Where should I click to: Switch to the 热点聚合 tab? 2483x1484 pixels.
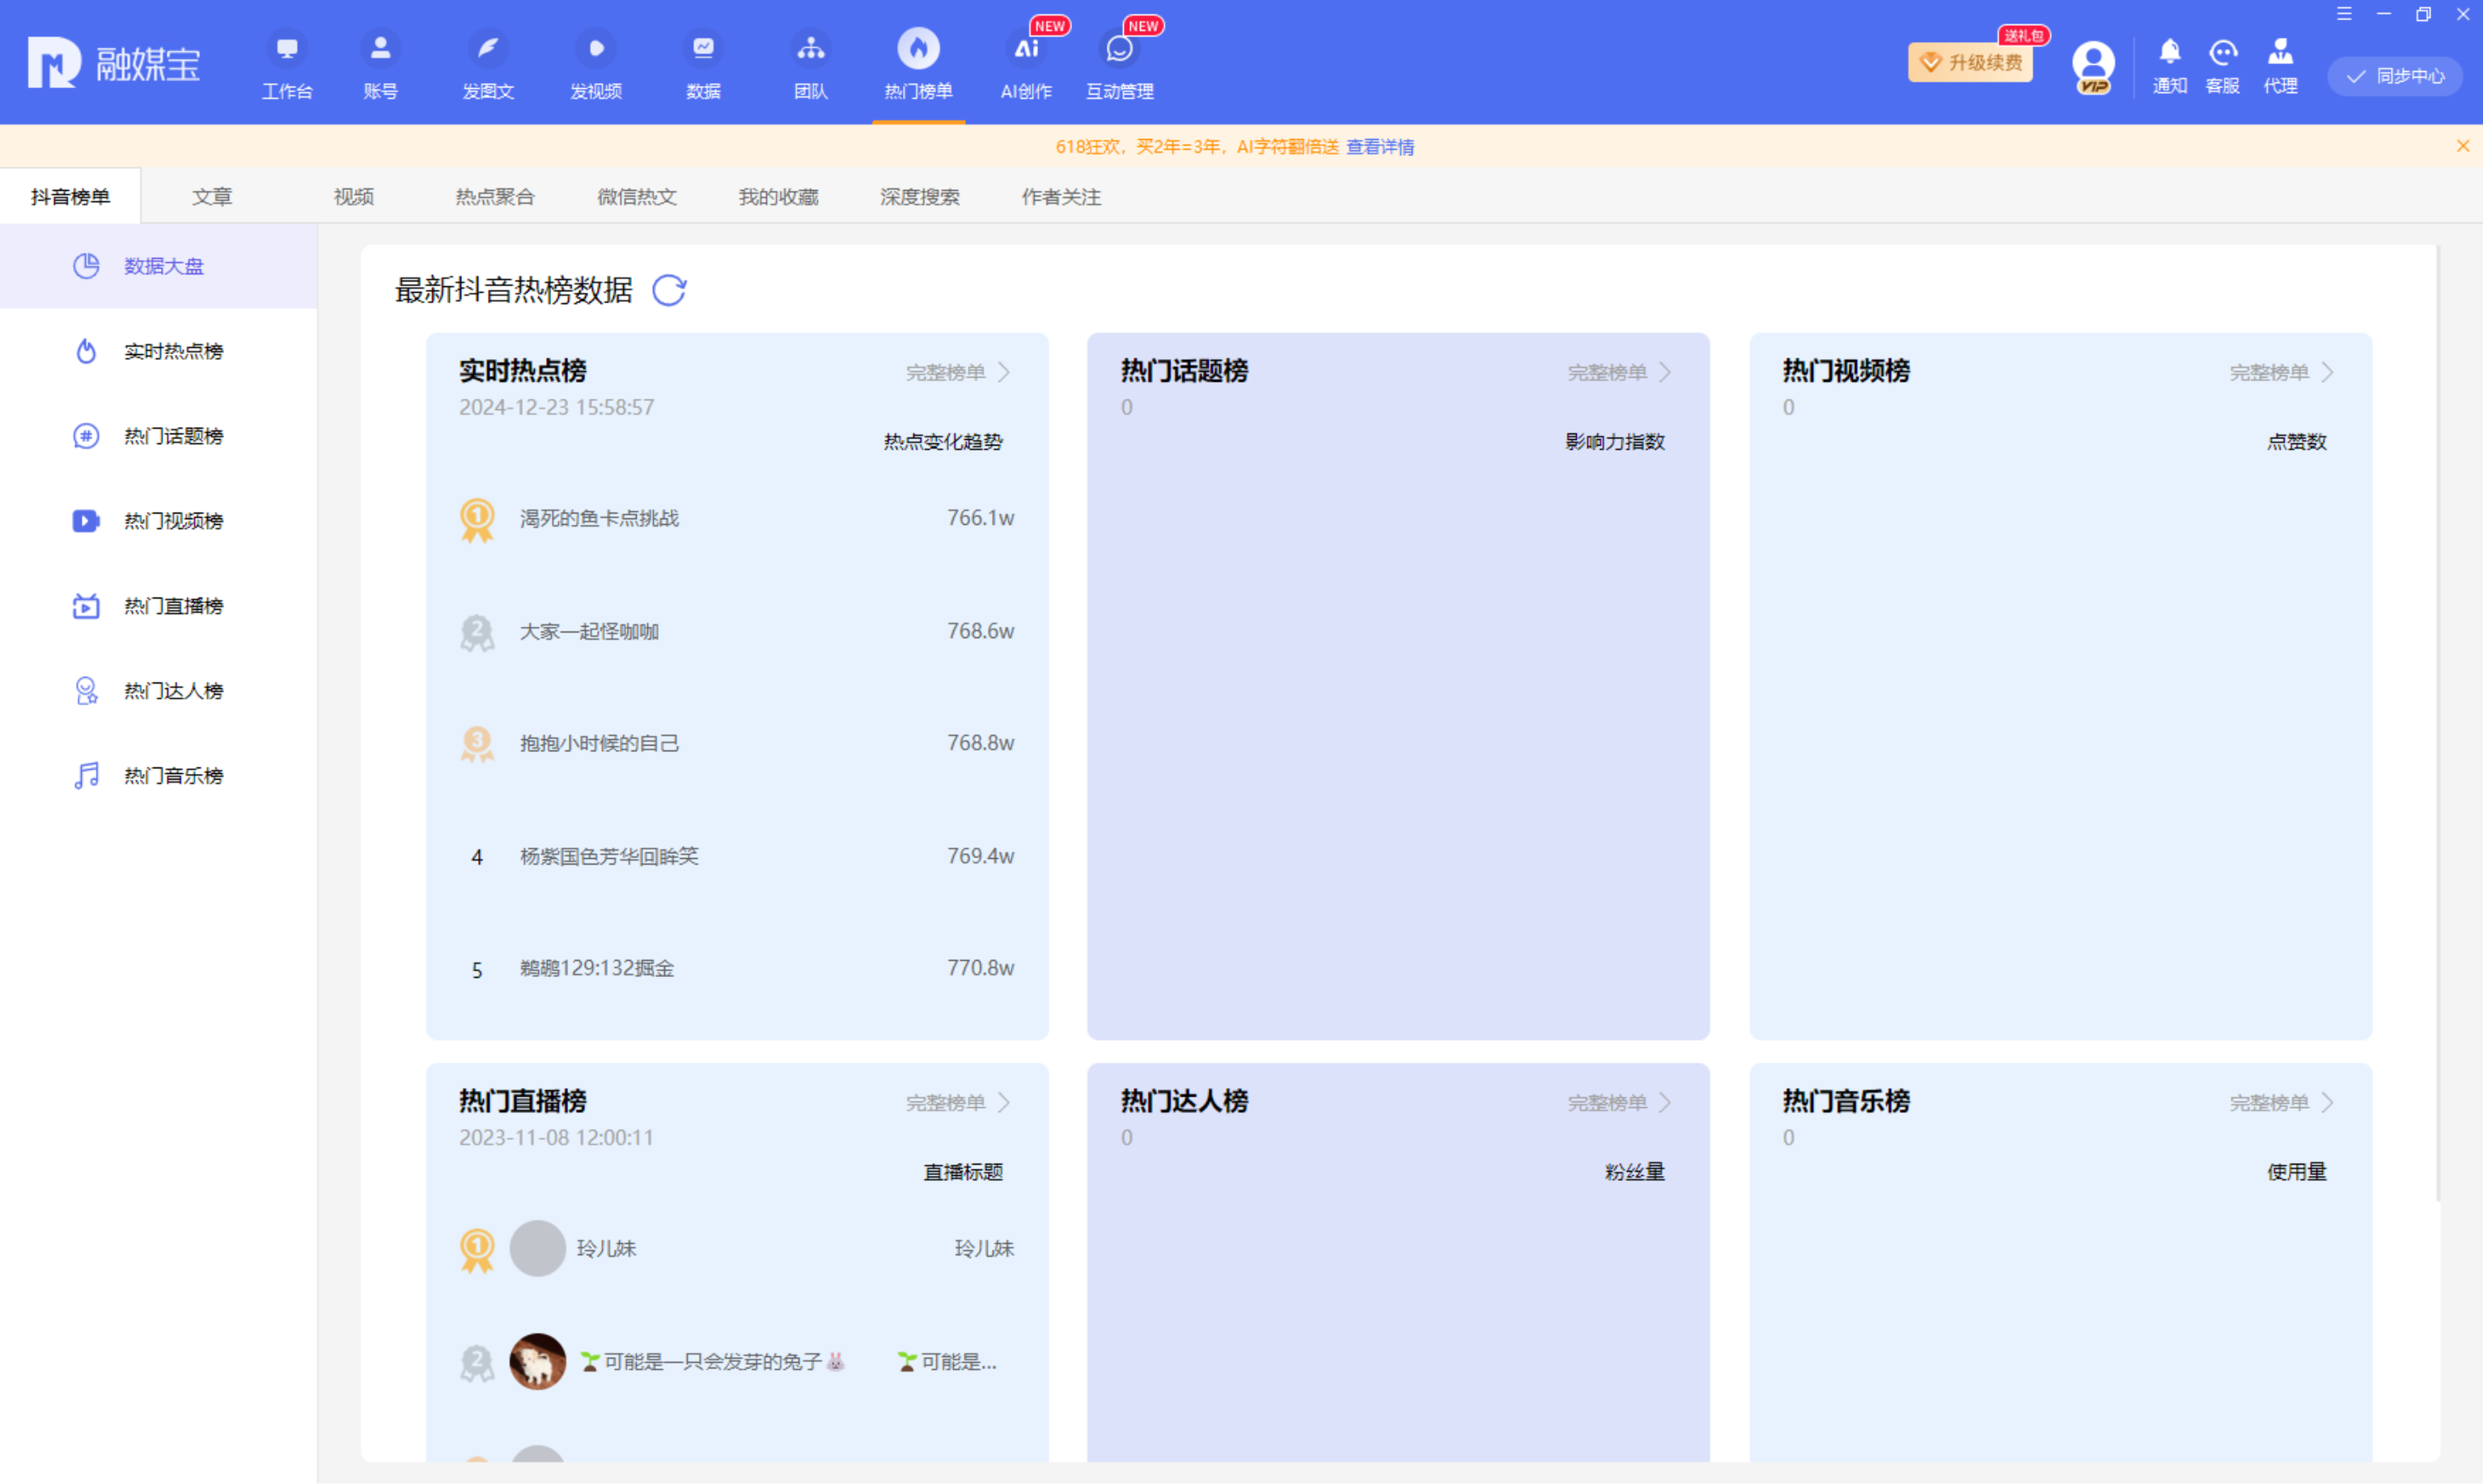[x=495, y=196]
